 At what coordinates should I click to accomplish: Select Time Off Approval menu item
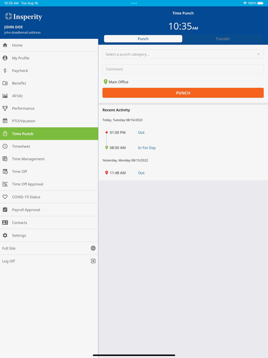pos(49,184)
